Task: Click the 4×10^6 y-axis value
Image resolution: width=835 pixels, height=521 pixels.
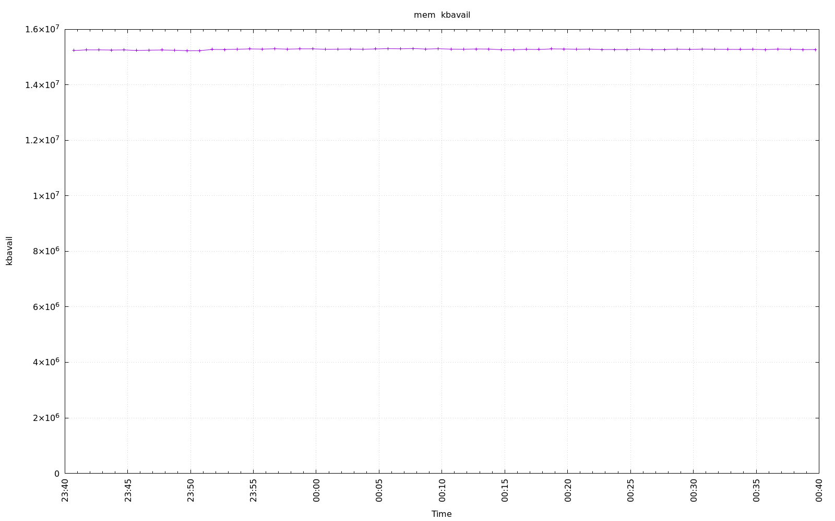Action: click(46, 362)
